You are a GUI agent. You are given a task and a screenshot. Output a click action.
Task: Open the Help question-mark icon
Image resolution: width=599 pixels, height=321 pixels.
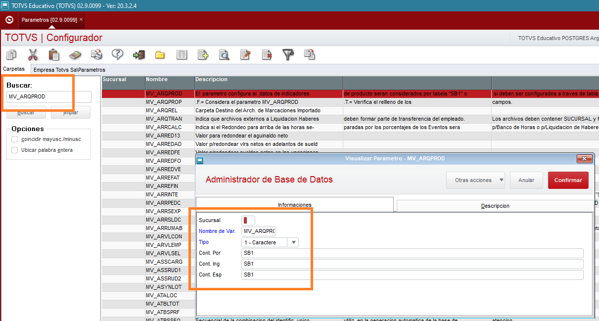click(117, 54)
